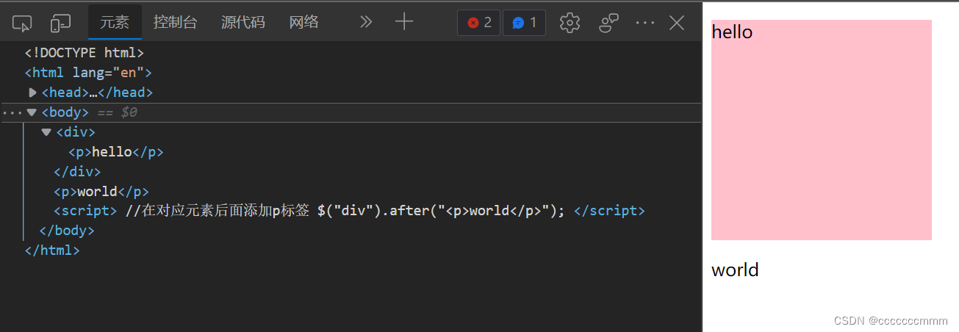Open the customize DevTools ellipsis menu
This screenshot has width=959, height=332.
point(644,23)
